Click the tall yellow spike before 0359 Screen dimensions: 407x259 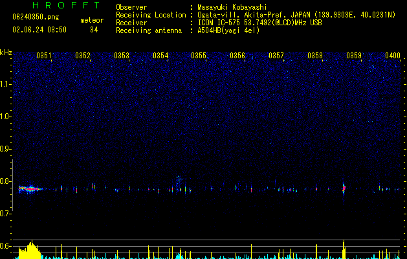pyautogui.click(x=344, y=249)
